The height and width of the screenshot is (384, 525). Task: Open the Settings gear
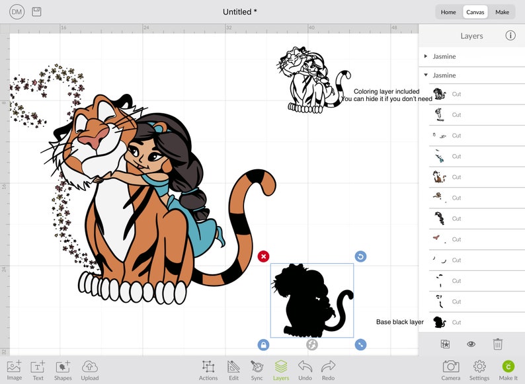(479, 370)
